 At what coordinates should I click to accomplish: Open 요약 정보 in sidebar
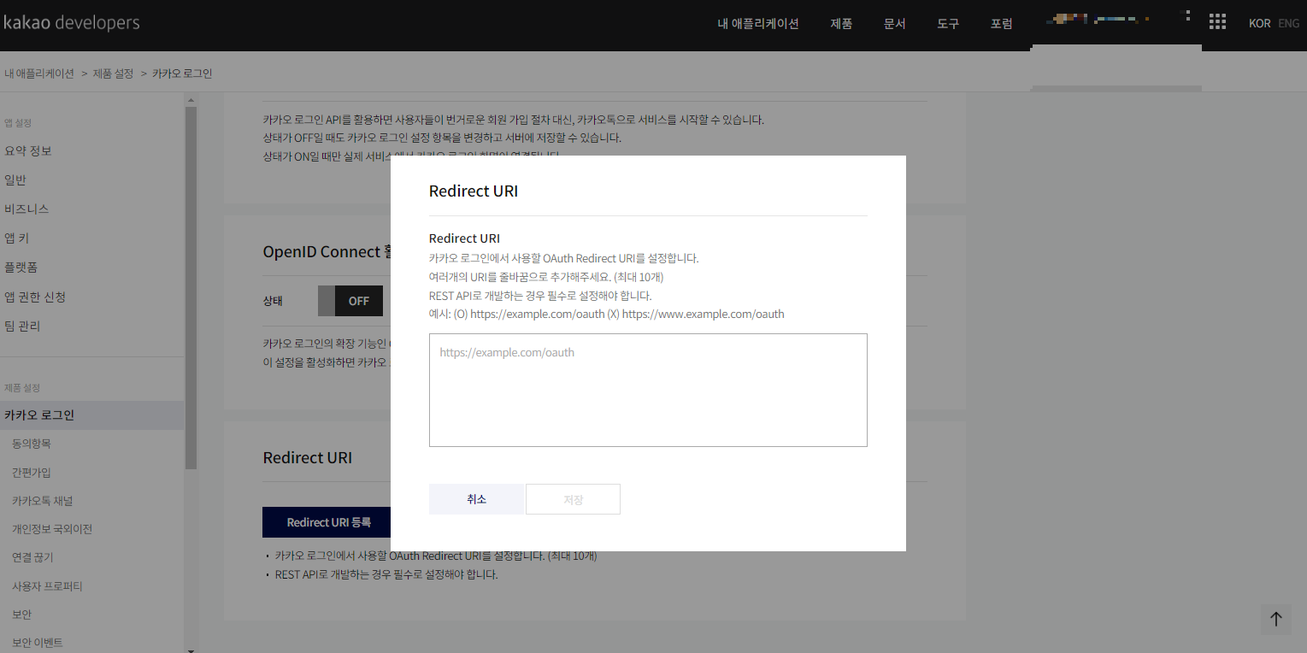28,150
